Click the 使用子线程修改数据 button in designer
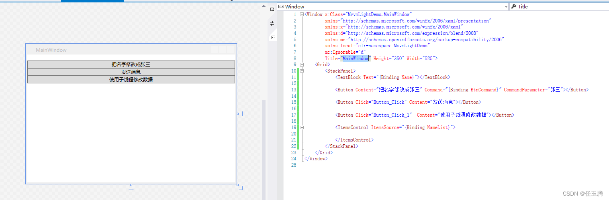Image resolution: width=609 pixels, height=200 pixels. tap(131, 79)
